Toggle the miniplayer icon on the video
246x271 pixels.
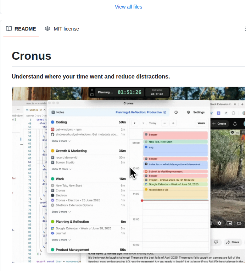coord(229,223)
